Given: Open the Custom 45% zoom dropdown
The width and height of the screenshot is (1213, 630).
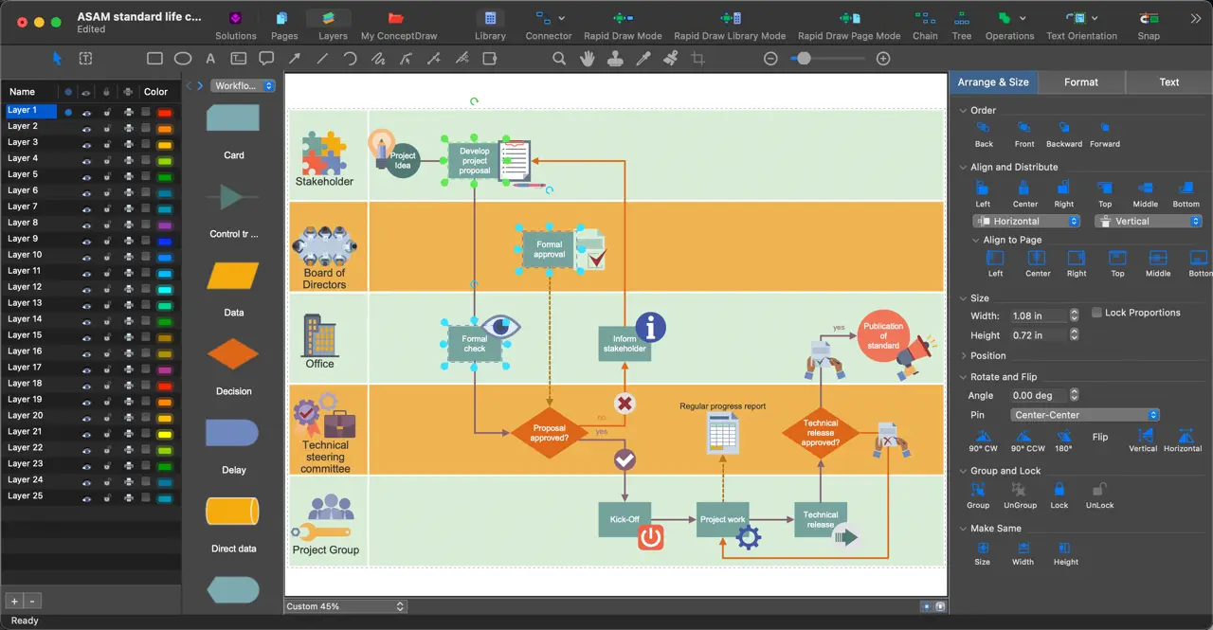Looking at the screenshot, I should pos(346,606).
